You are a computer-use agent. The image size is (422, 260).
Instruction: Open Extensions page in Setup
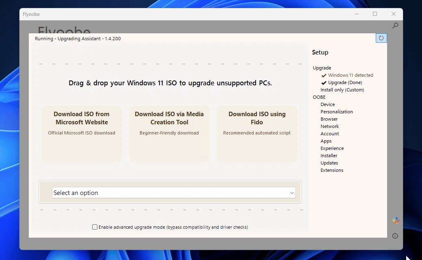pos(332,170)
